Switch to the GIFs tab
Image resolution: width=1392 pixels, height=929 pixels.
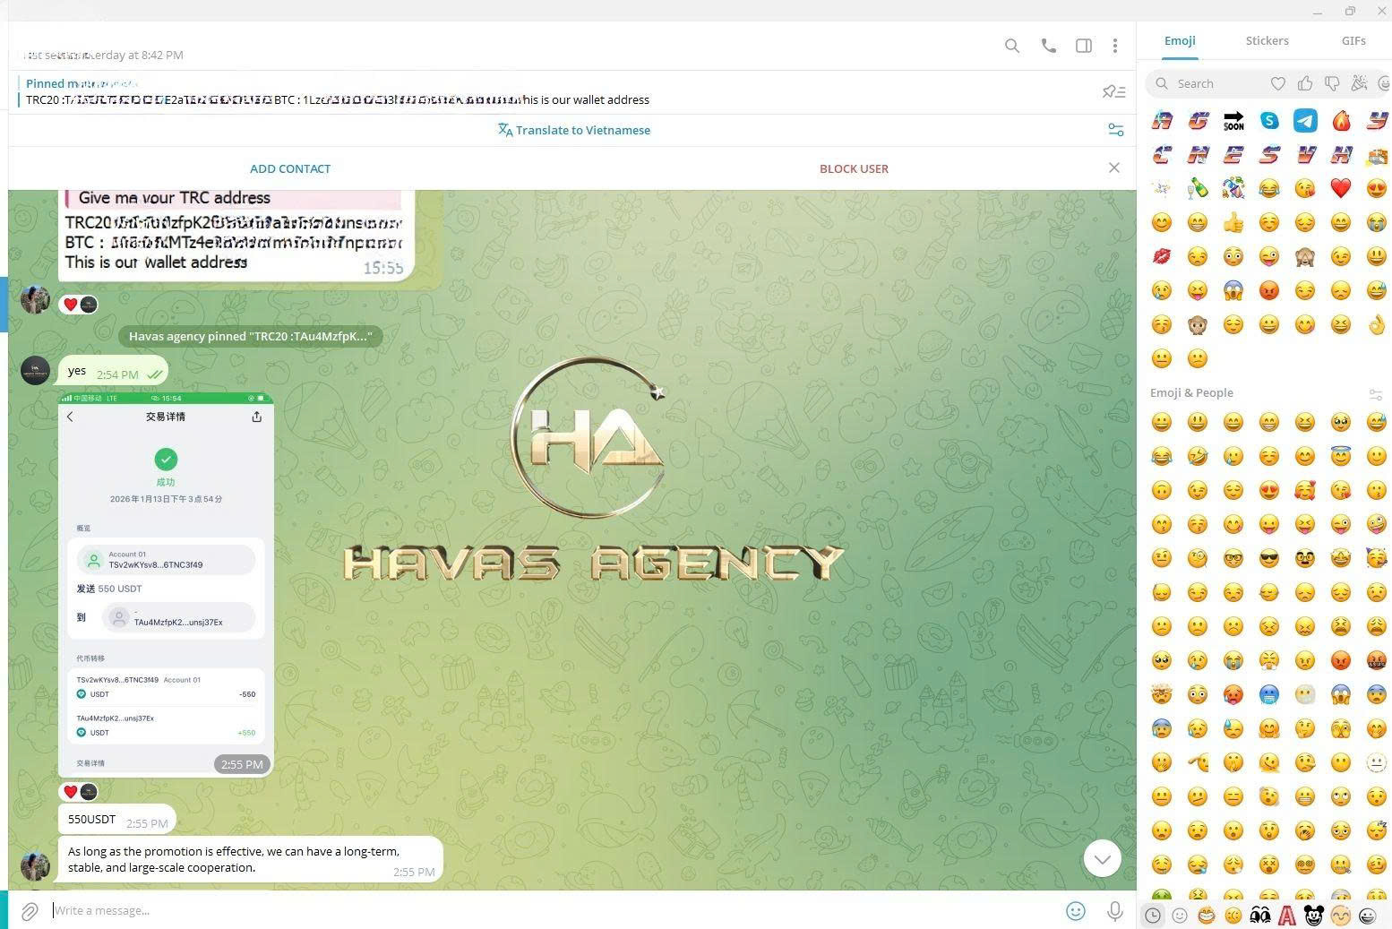tap(1353, 40)
